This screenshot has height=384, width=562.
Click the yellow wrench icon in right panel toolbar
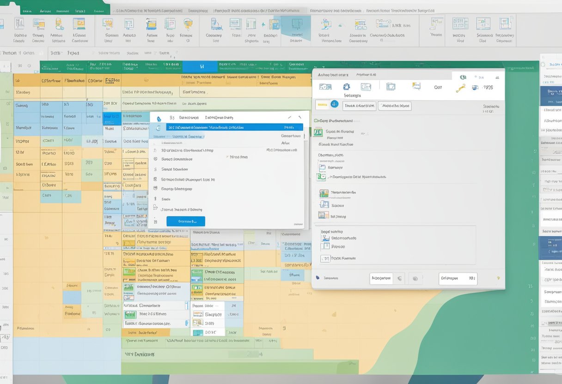(460, 88)
